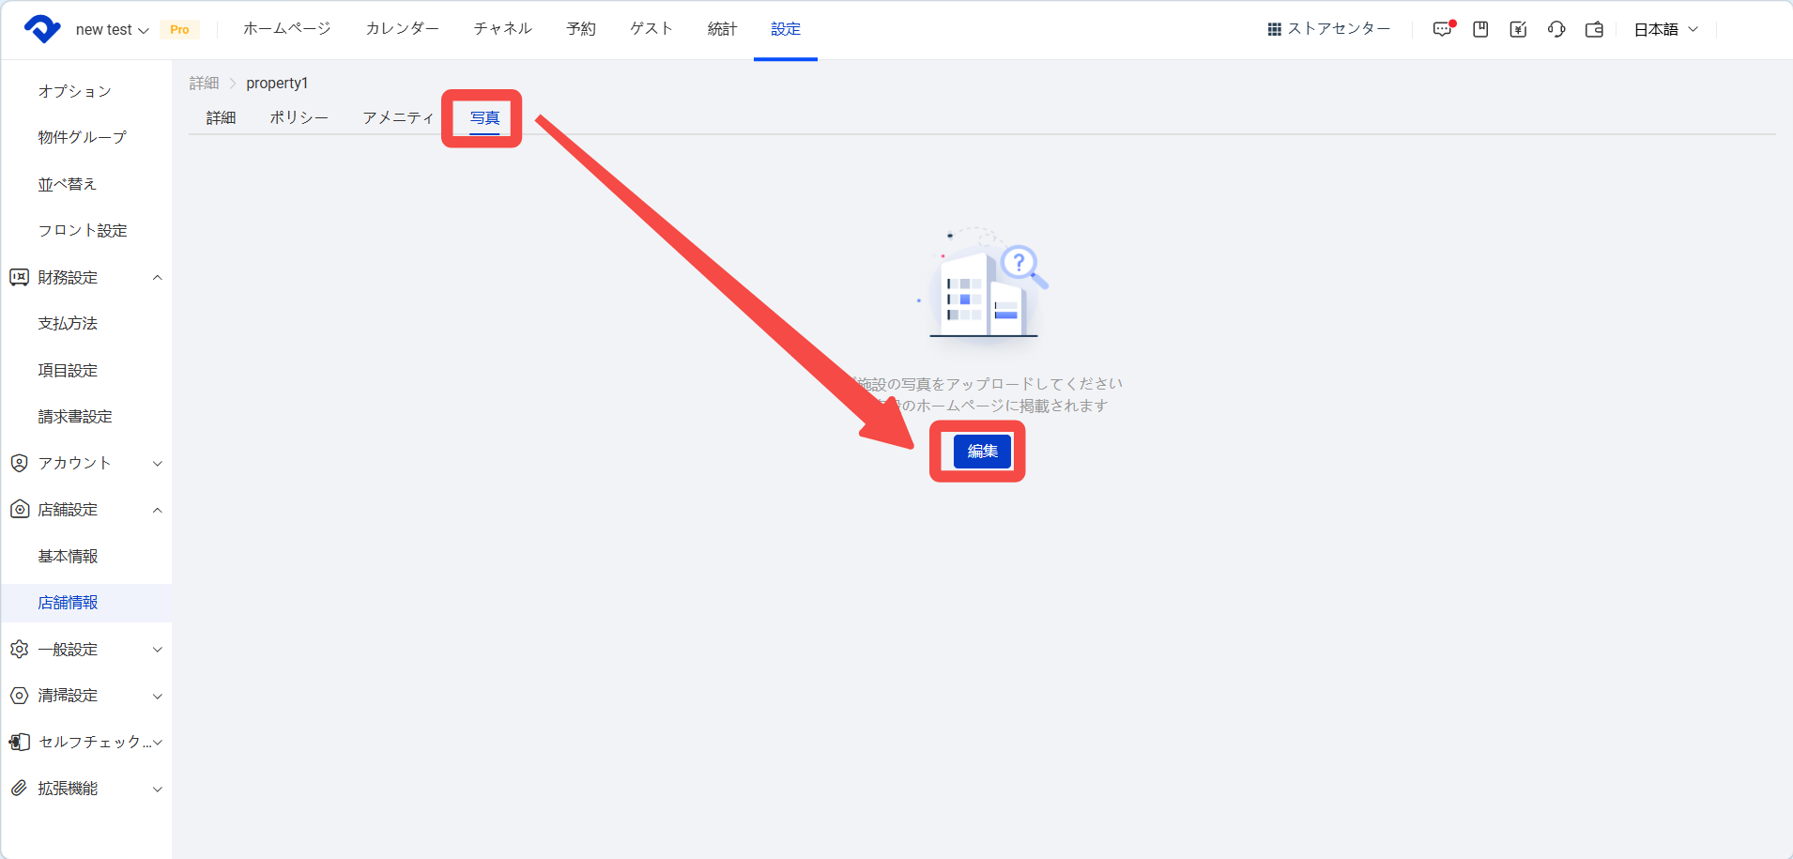Image resolution: width=1793 pixels, height=859 pixels.
Task: Click the 清掃設定 sidebar icon
Action: [19, 696]
